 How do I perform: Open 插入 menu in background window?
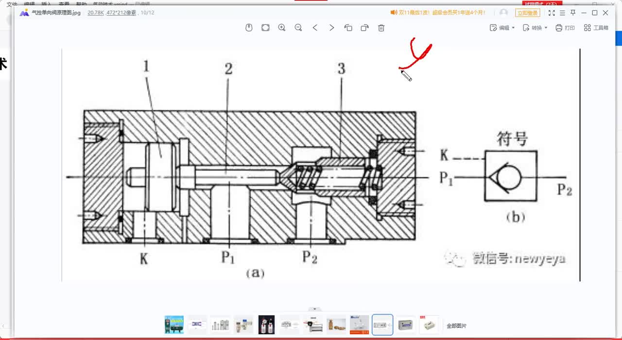46,4
